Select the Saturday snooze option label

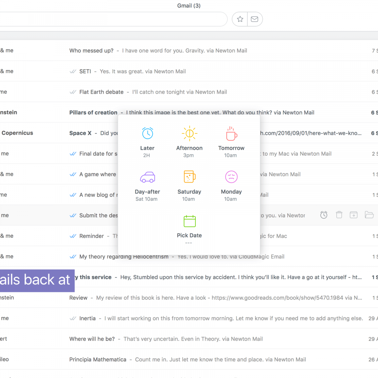(189, 192)
